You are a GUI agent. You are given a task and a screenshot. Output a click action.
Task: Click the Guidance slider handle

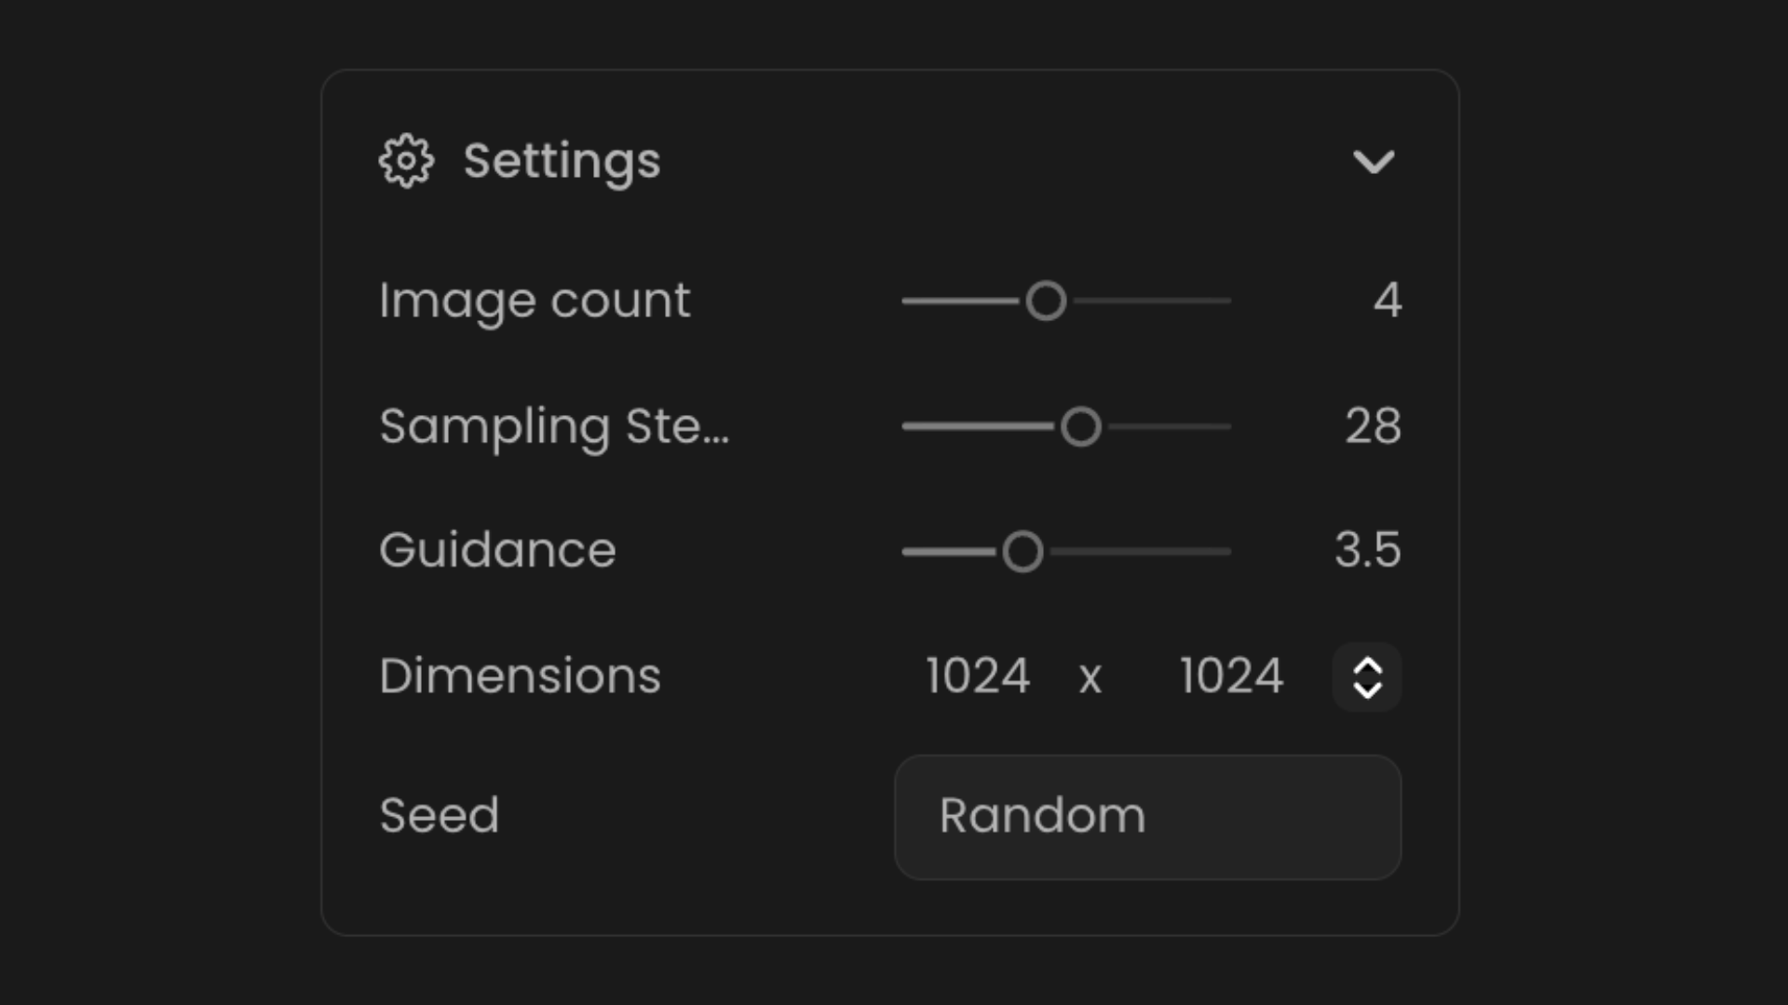coord(1023,552)
